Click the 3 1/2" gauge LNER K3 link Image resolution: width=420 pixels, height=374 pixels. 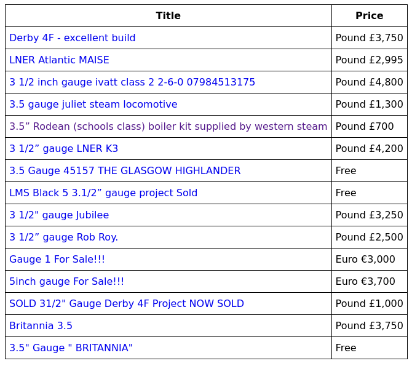[64, 149]
